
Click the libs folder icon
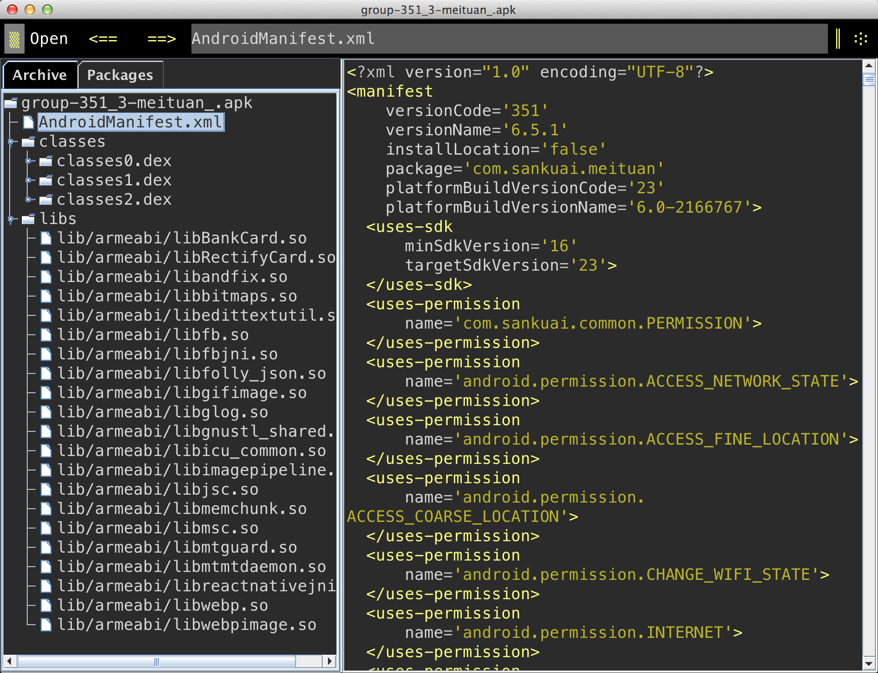tap(29, 219)
